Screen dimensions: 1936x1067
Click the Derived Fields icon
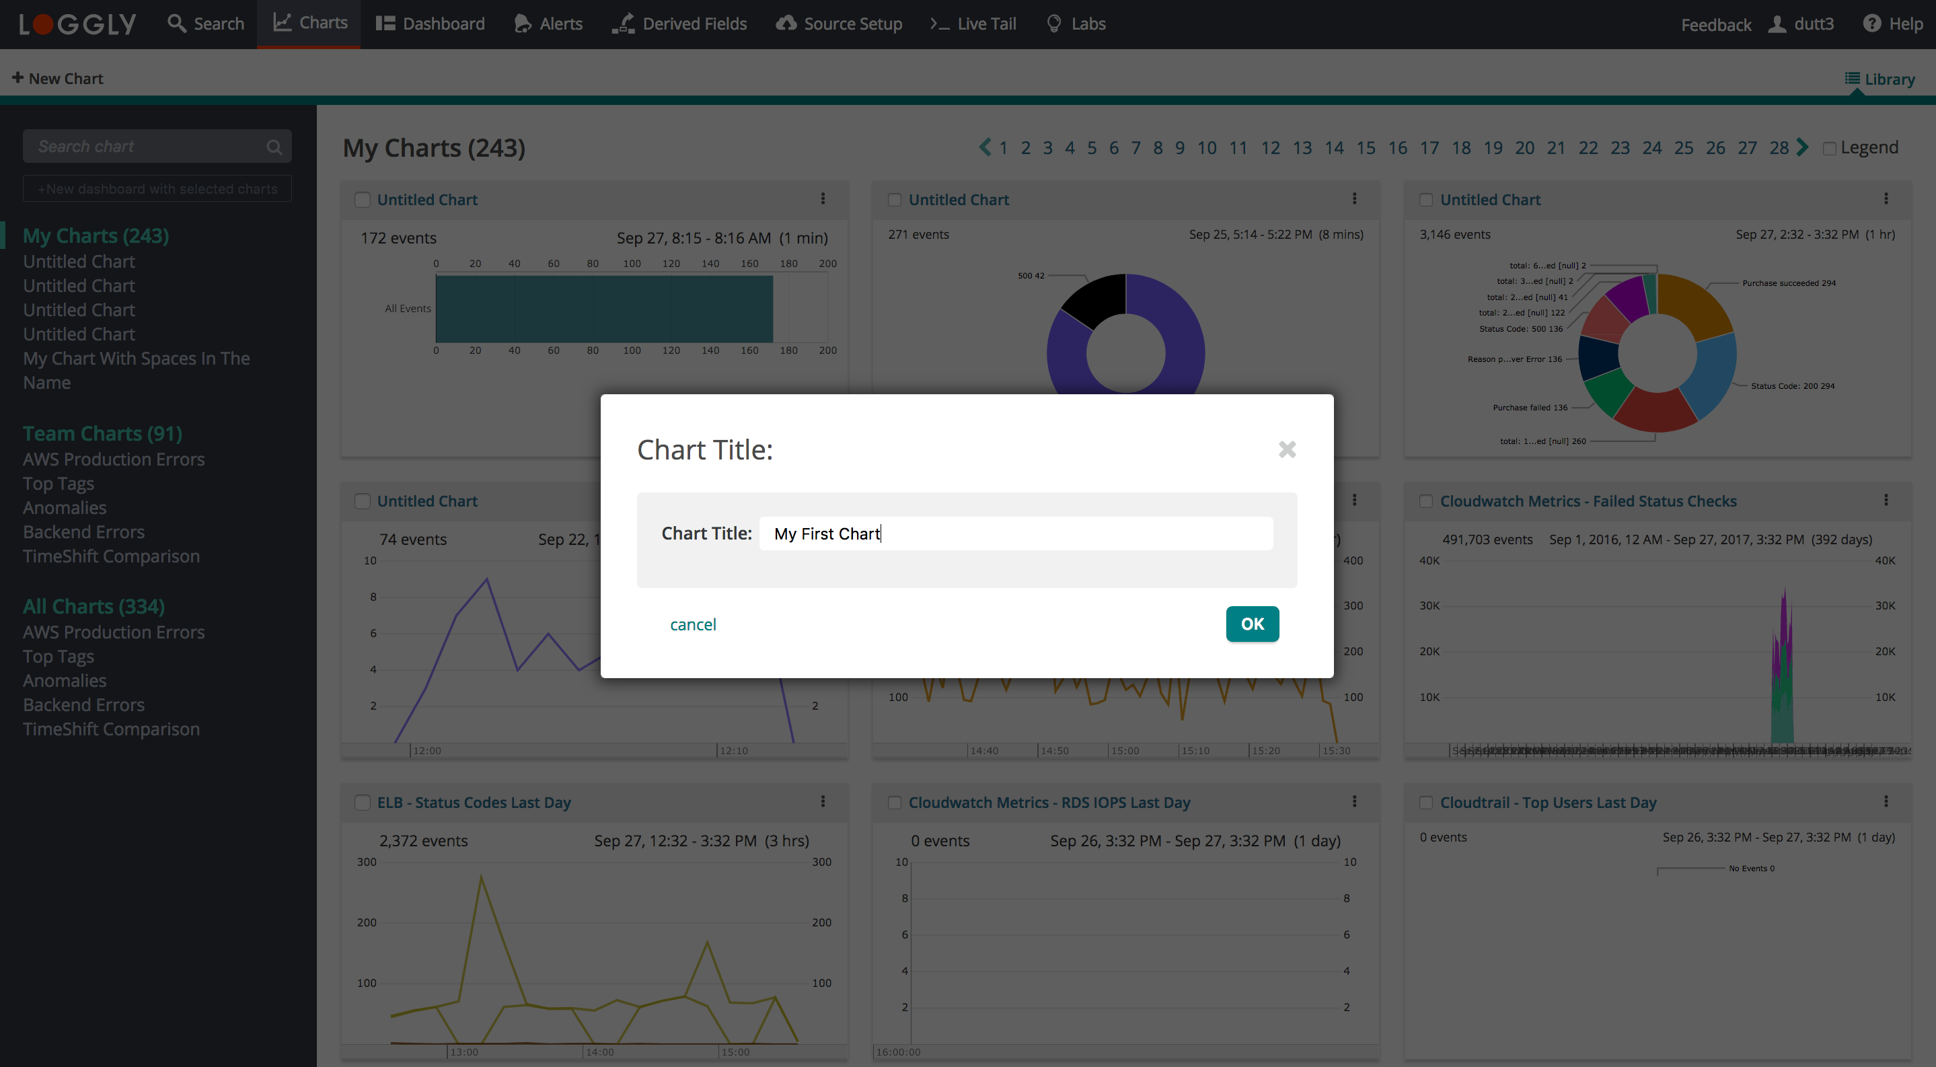click(x=622, y=24)
